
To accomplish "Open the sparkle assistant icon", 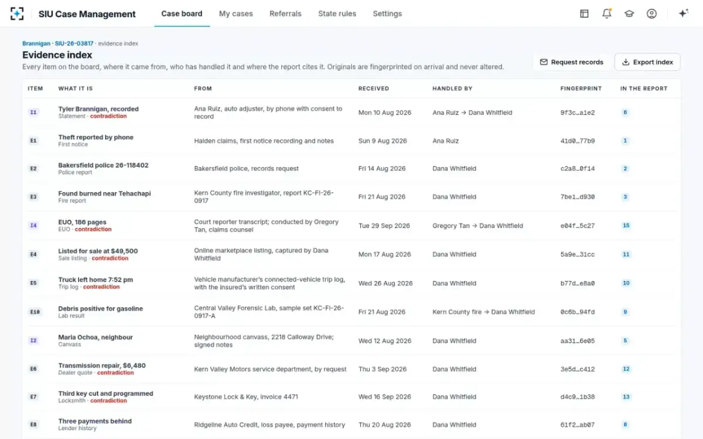I will 683,13.
